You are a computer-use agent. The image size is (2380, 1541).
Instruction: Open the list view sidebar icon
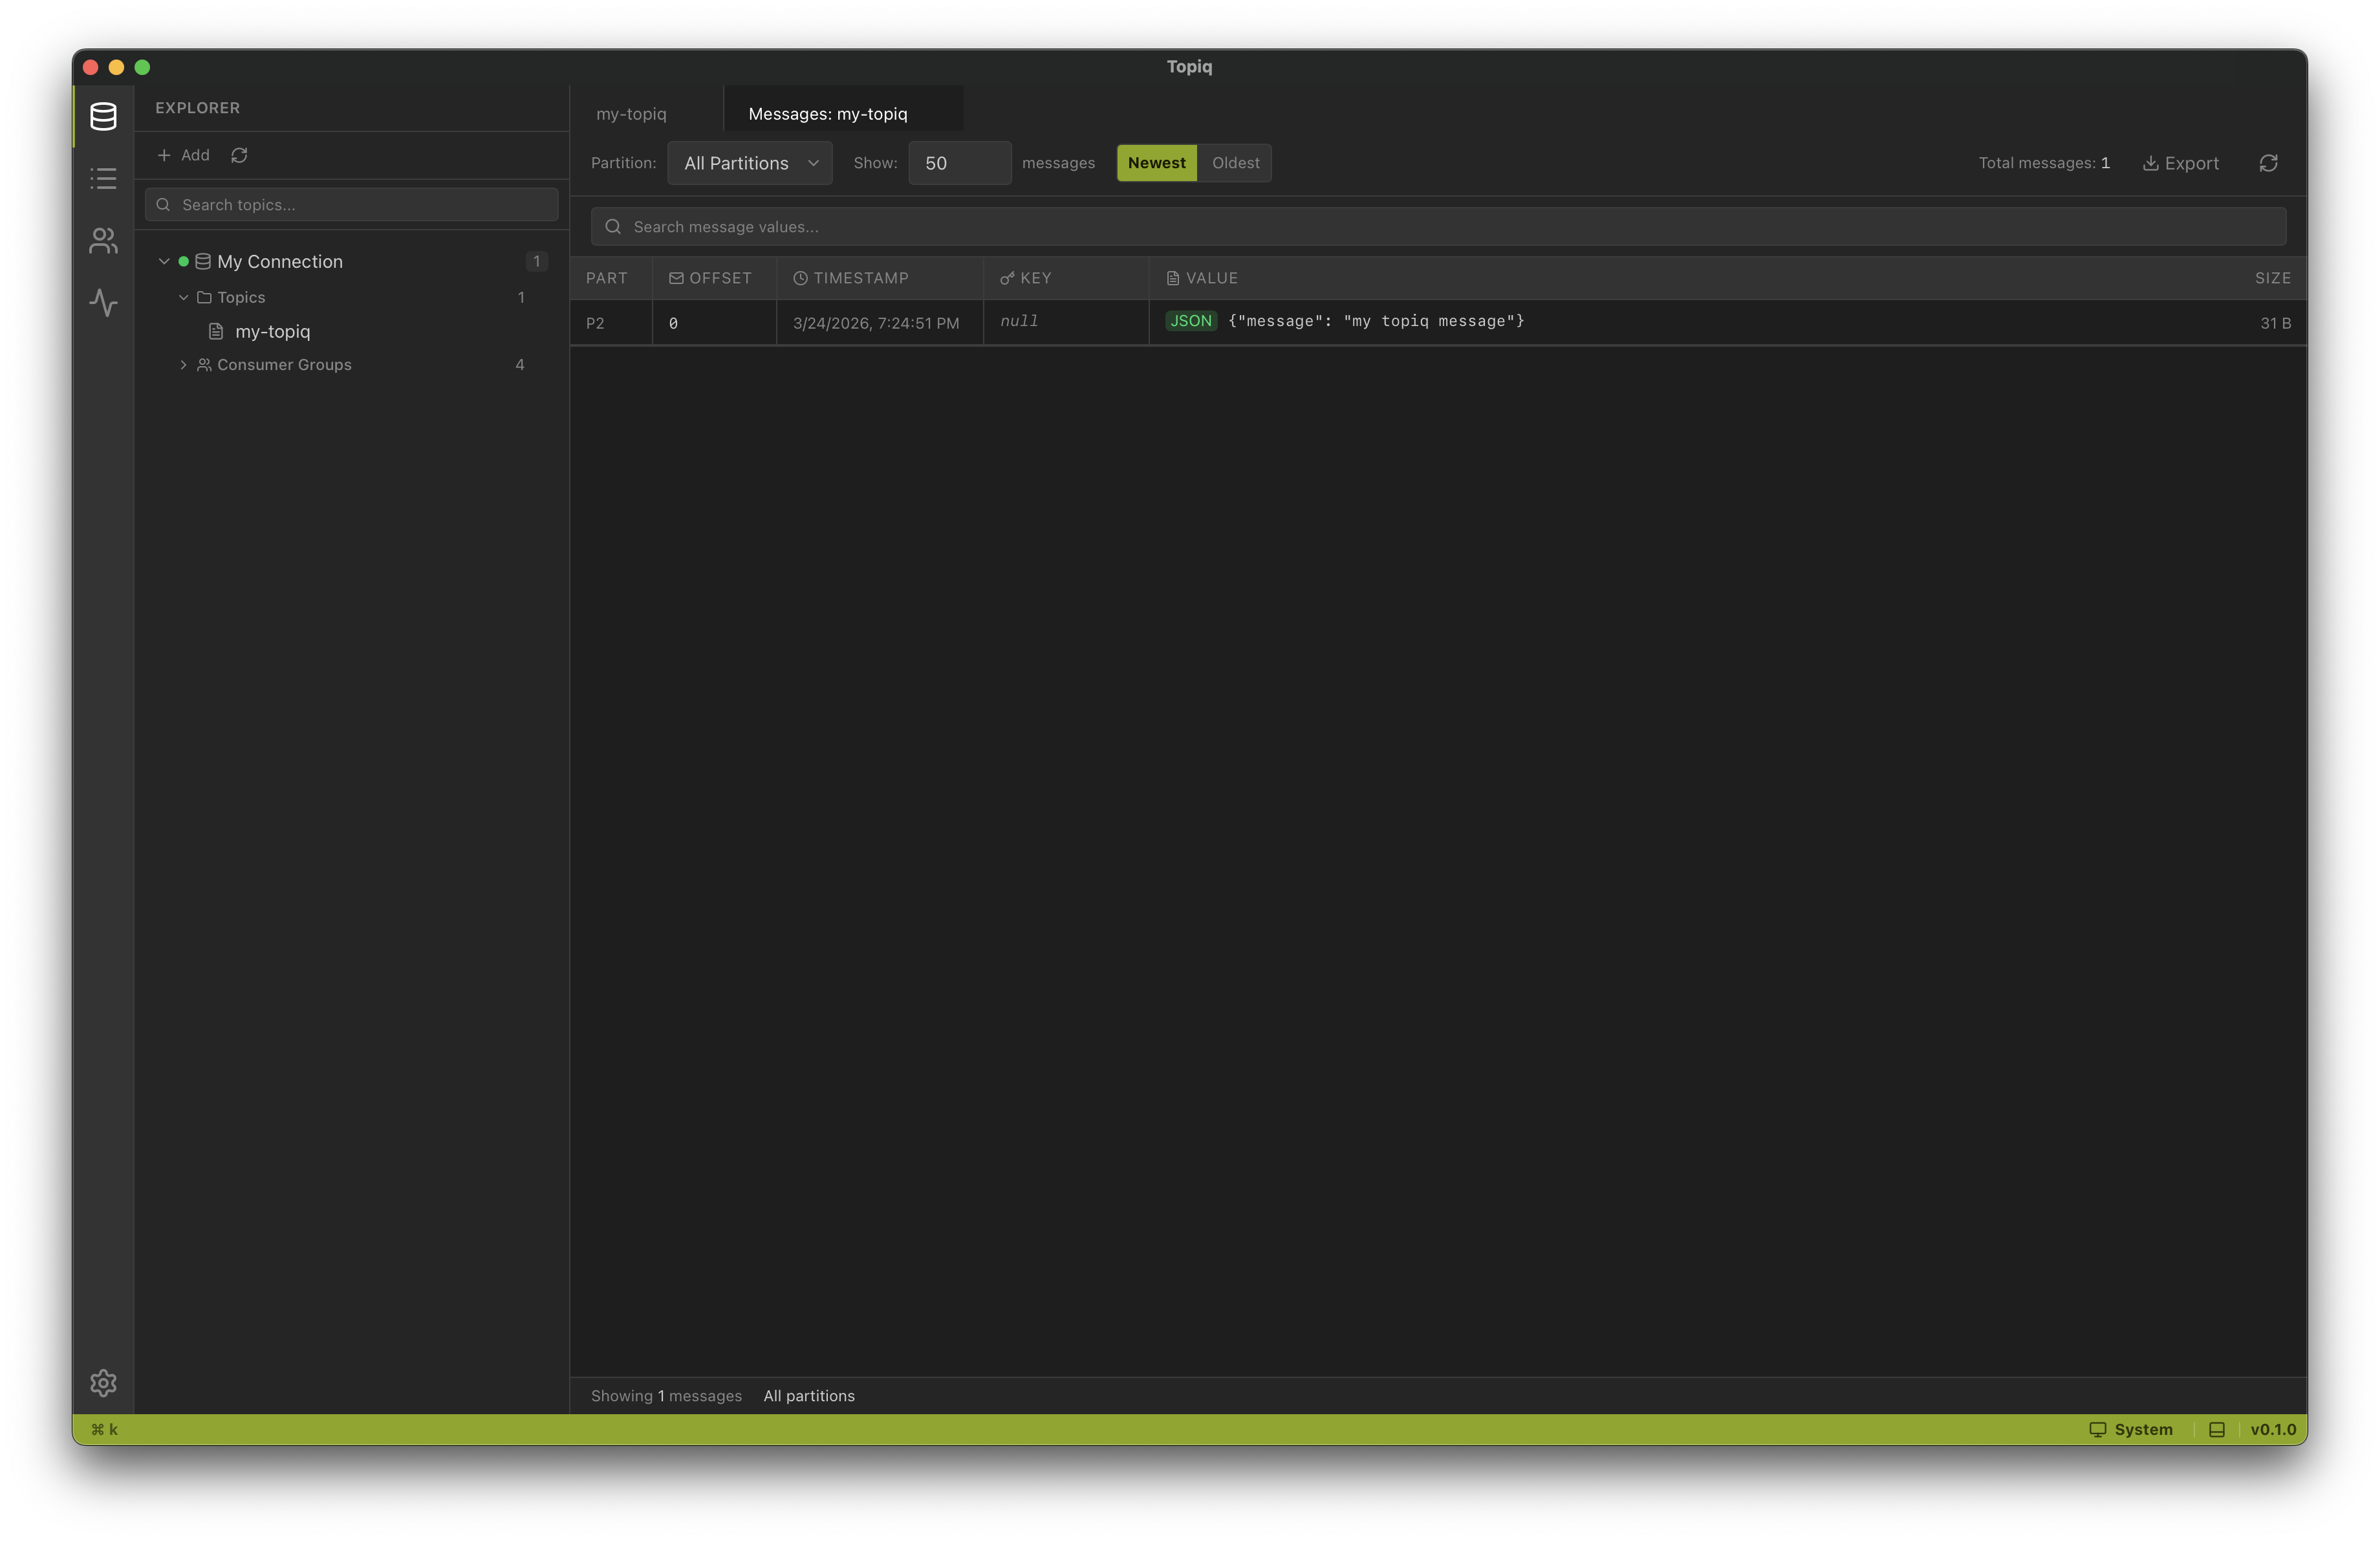pyautogui.click(x=103, y=179)
